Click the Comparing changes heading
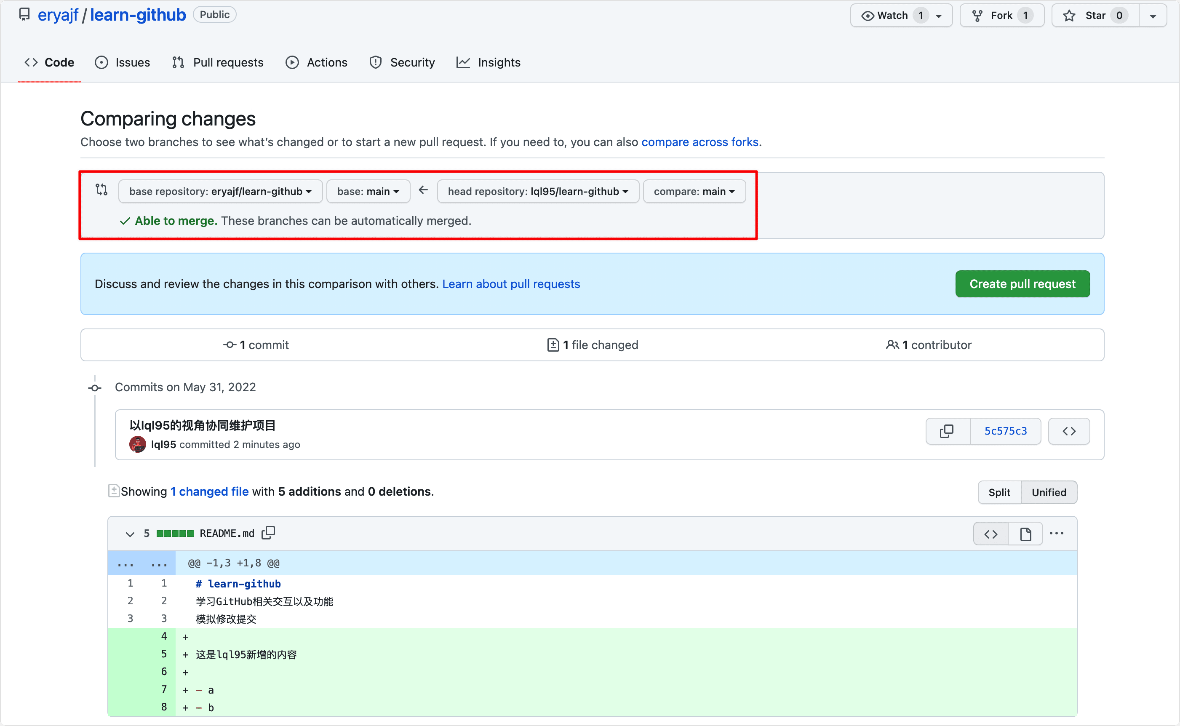The height and width of the screenshot is (726, 1180). (x=168, y=119)
